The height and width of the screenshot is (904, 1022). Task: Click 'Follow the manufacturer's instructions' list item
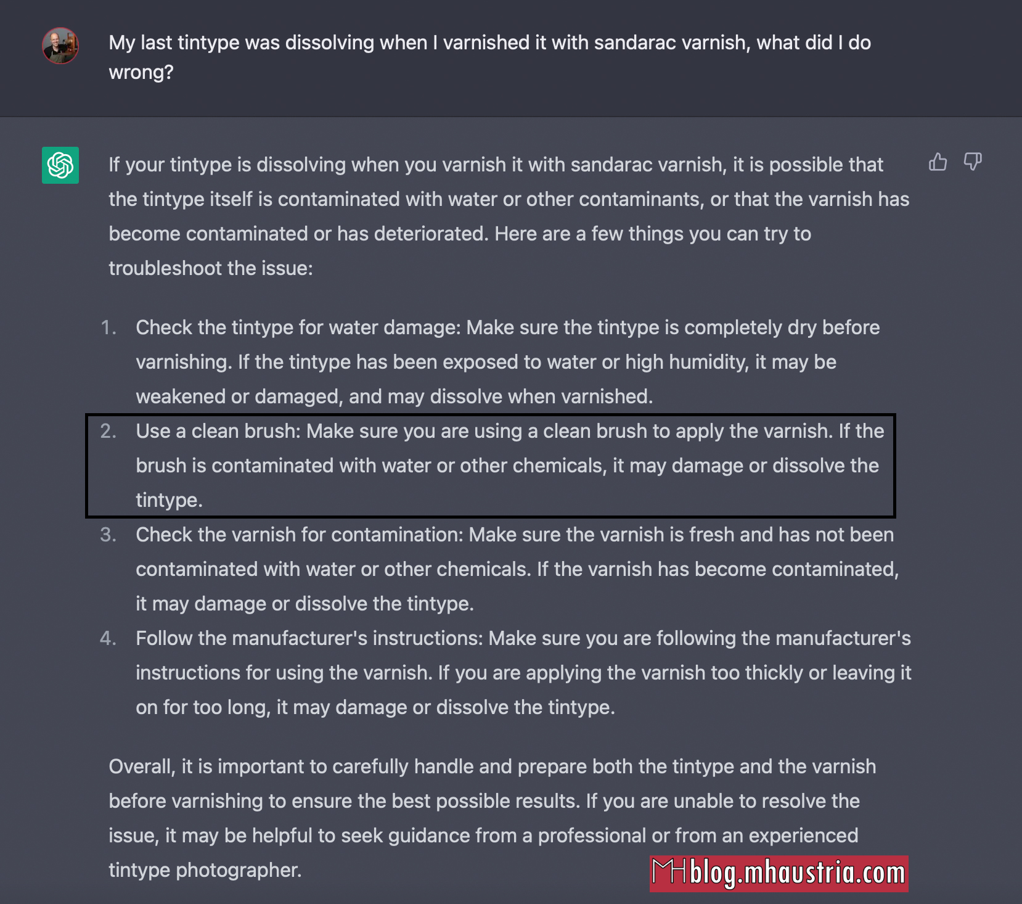[x=524, y=673]
